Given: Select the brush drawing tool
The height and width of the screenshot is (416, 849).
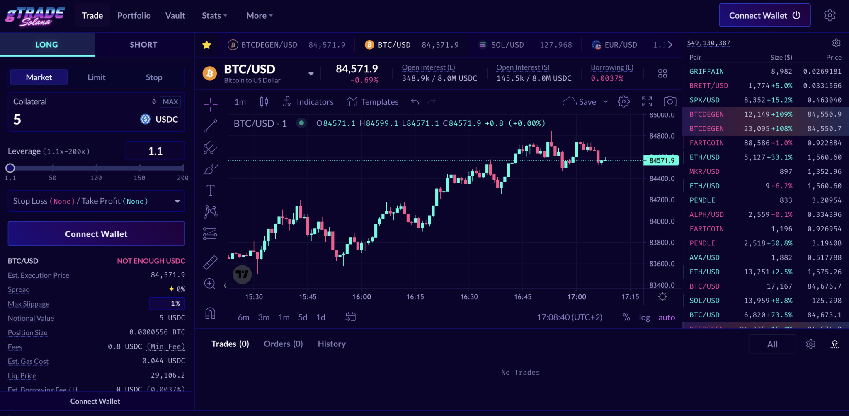Looking at the screenshot, I should point(210,169).
